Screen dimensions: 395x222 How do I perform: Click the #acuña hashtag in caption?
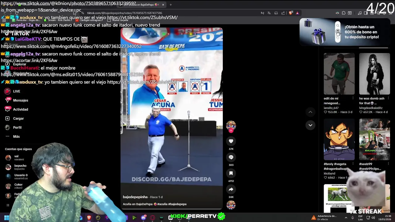pos(163,204)
